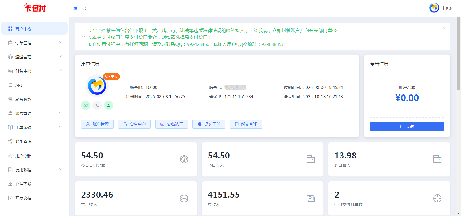This screenshot has width=461, height=216.
Task: Click the hamburger menu collapse icon
Action: [x=75, y=9]
